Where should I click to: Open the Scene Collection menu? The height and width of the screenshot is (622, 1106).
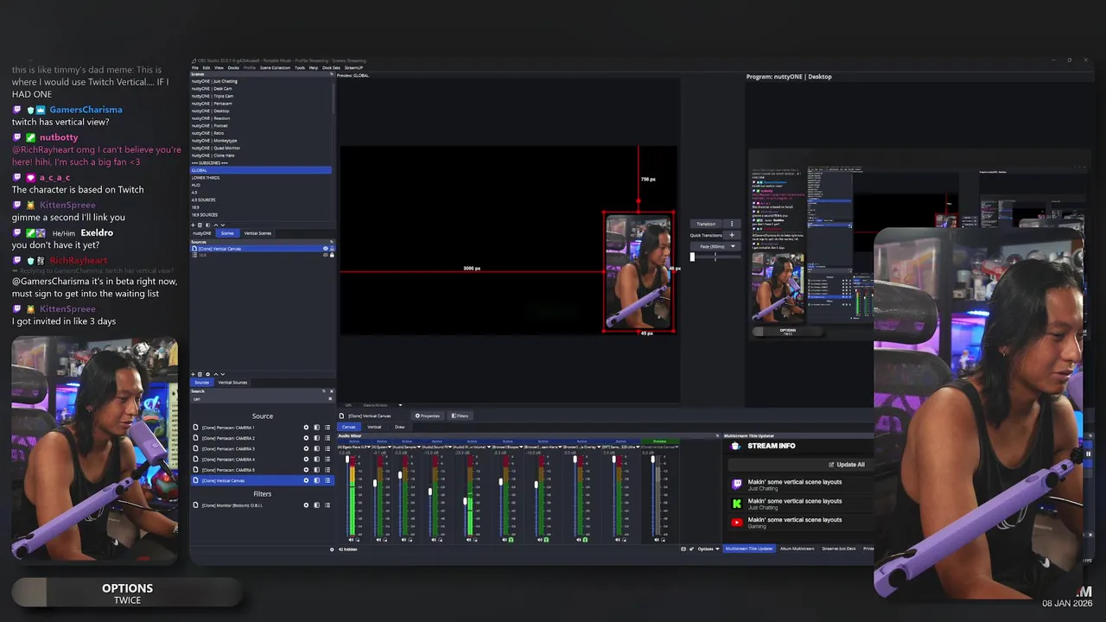[x=275, y=67]
